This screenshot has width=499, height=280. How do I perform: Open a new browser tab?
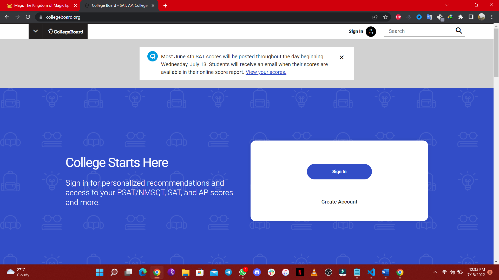[x=165, y=5]
